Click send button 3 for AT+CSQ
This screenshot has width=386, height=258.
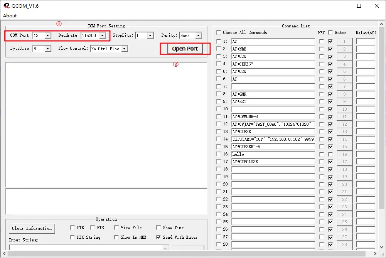(344, 56)
